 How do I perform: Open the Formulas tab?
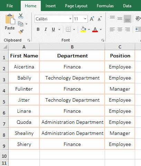(x=105, y=6)
